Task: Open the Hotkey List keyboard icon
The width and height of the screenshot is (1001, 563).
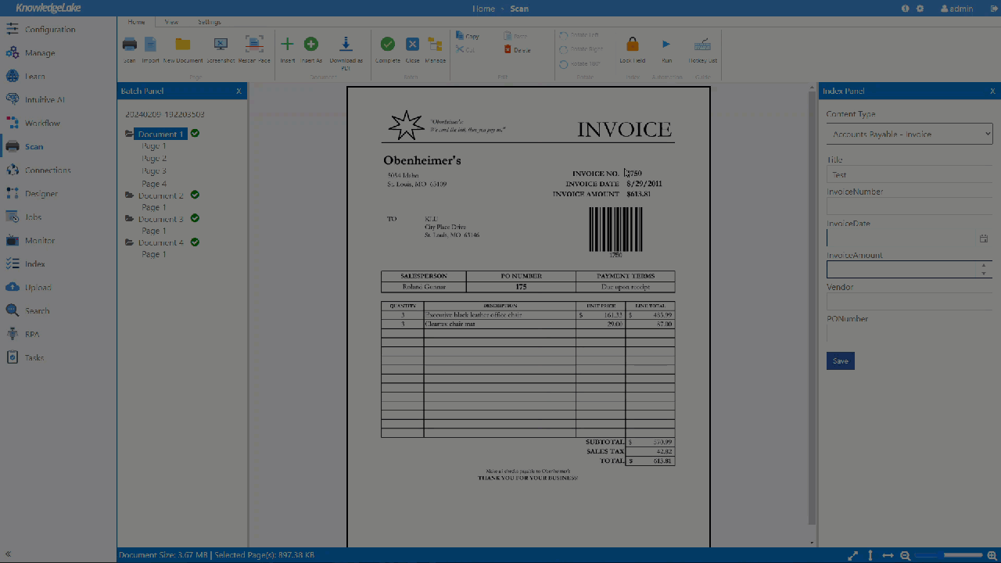Action: pos(702,45)
